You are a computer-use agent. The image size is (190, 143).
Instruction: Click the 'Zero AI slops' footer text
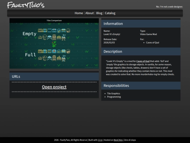coord(130,140)
